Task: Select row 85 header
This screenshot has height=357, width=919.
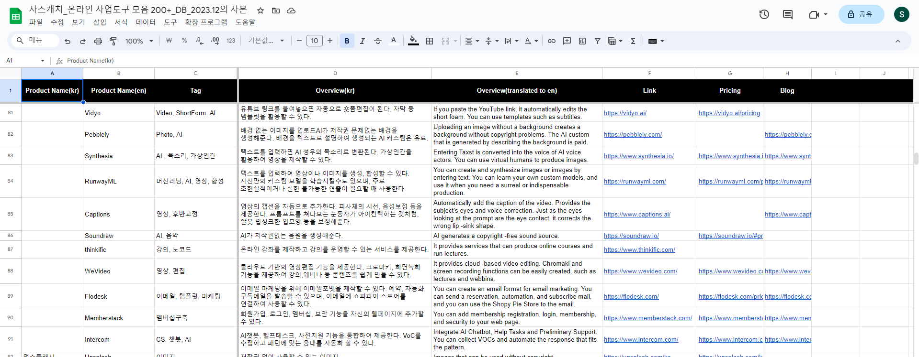Action: pyautogui.click(x=11, y=214)
